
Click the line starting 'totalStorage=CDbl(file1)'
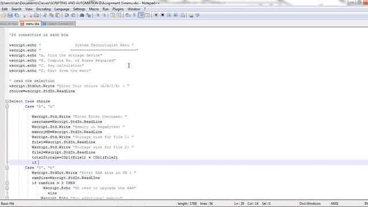click(x=75, y=158)
